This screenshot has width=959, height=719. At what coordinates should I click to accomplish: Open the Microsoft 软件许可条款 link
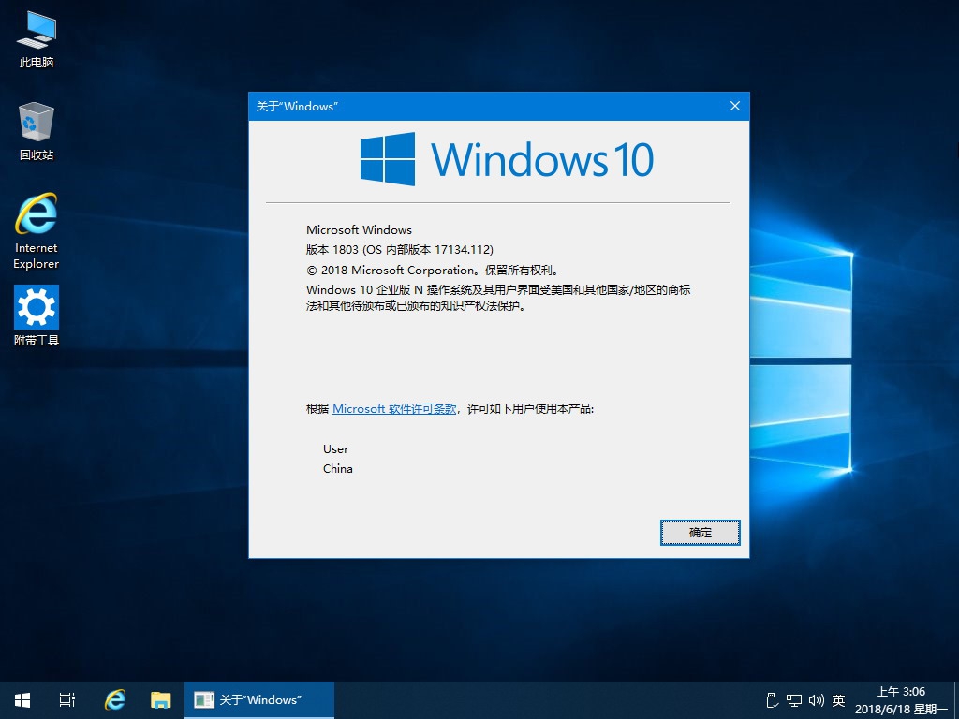click(394, 408)
